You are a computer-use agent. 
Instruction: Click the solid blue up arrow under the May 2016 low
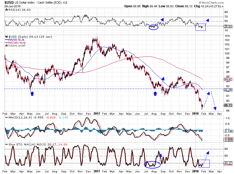(x=32, y=94)
